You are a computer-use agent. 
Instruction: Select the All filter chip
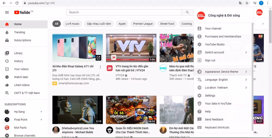tap(57, 24)
